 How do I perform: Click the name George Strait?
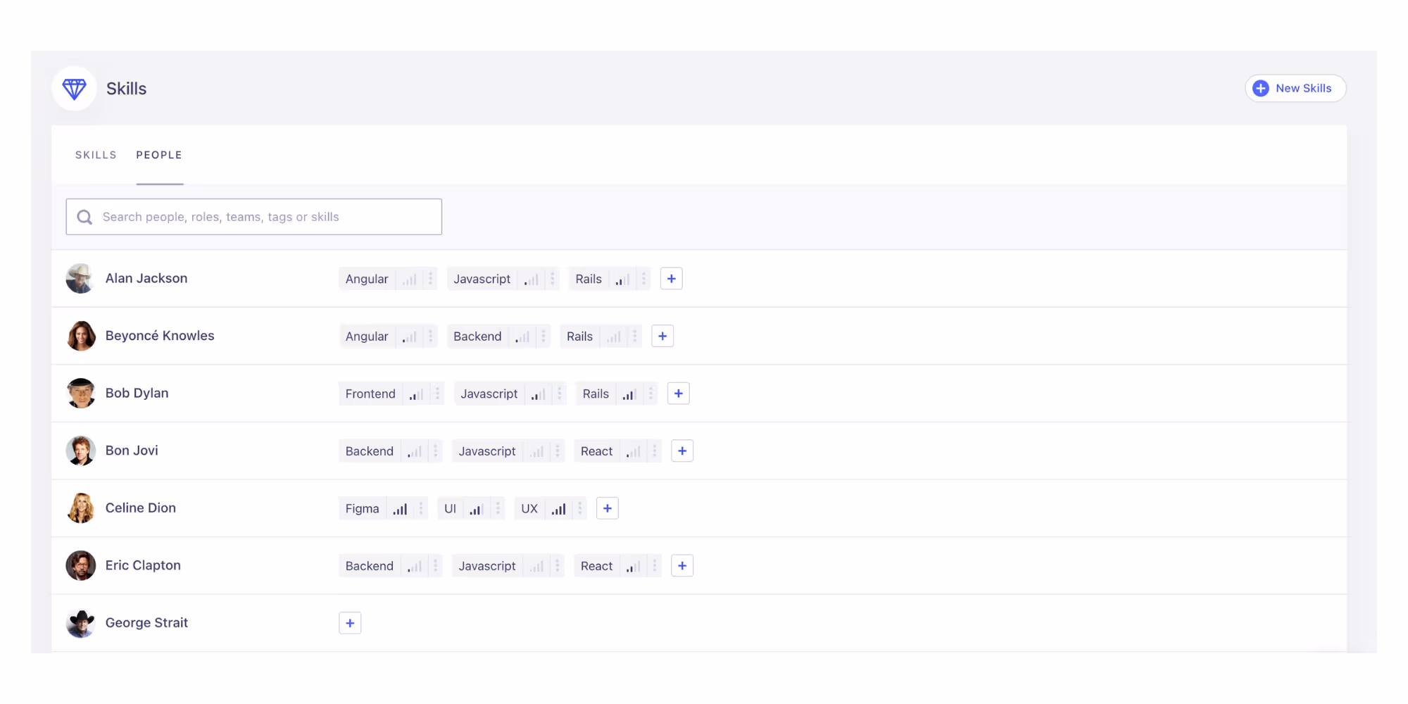click(x=146, y=622)
